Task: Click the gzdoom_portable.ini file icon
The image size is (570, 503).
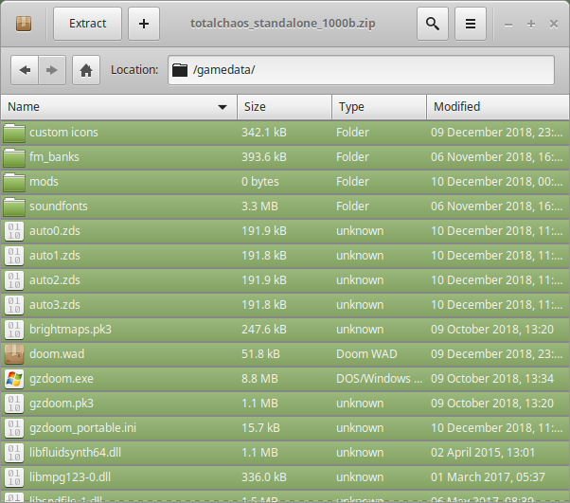Action: pos(14,428)
